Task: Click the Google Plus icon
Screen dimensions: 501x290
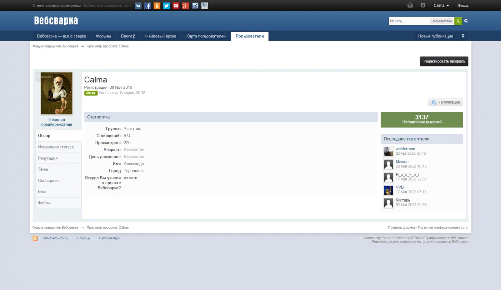Action: (x=185, y=6)
